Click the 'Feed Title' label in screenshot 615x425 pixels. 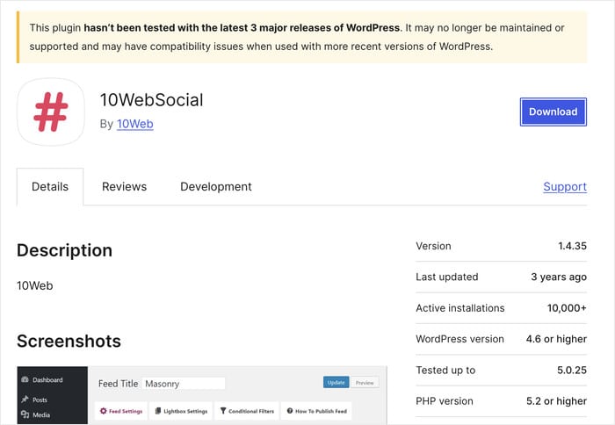pyautogui.click(x=118, y=384)
